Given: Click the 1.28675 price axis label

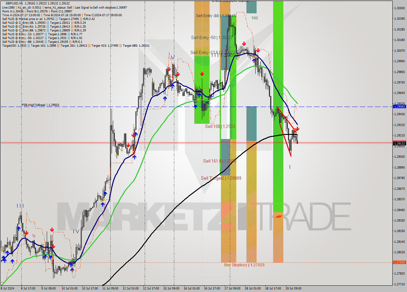Looking at the screenshot, I should [x=399, y=189].
